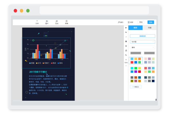Click the 宝马 legend entry
The image size is (169, 117).
38,63
